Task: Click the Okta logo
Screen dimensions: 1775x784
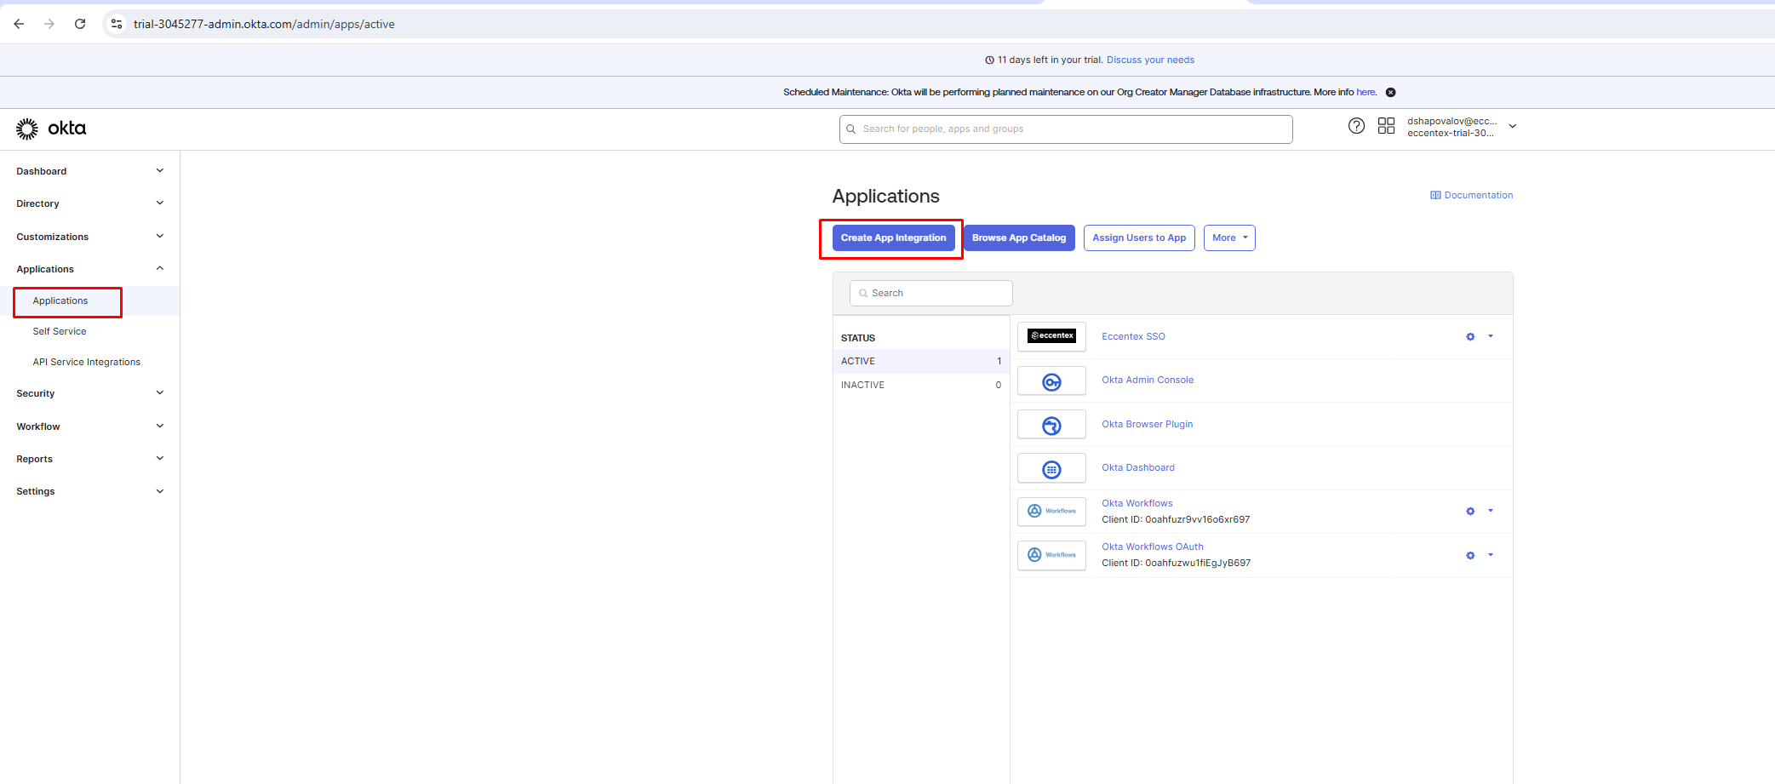Action: tap(51, 129)
